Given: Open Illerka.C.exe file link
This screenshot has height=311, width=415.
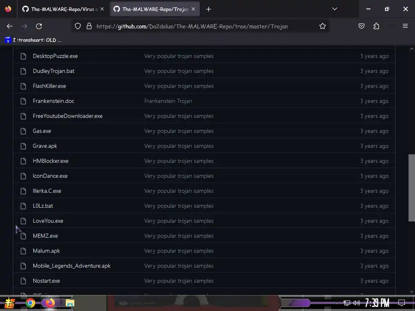Looking at the screenshot, I should tap(47, 191).
